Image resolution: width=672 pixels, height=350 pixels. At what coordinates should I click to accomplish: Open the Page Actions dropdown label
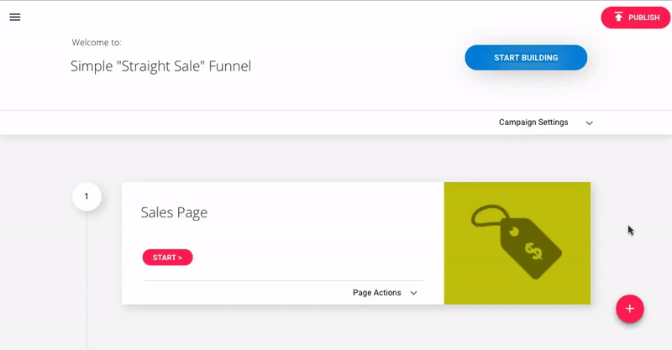376,293
